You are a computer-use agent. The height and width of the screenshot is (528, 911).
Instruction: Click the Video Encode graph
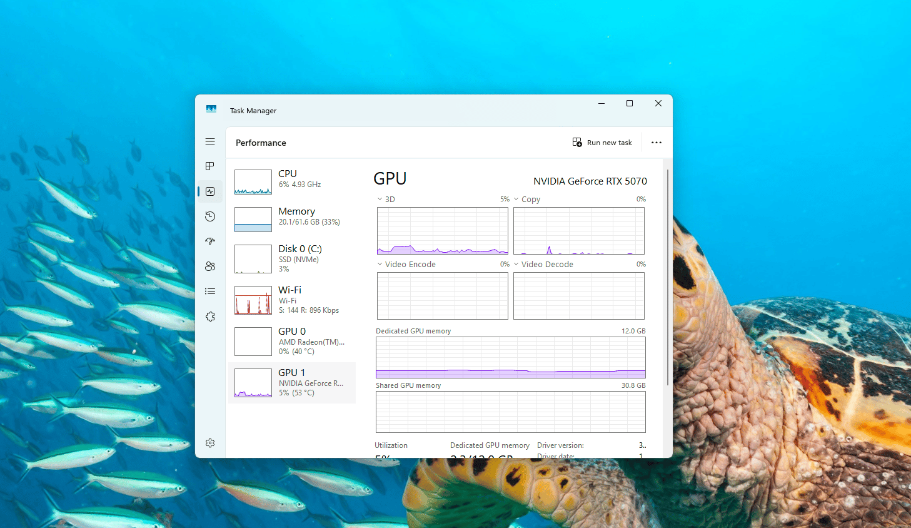click(x=443, y=296)
